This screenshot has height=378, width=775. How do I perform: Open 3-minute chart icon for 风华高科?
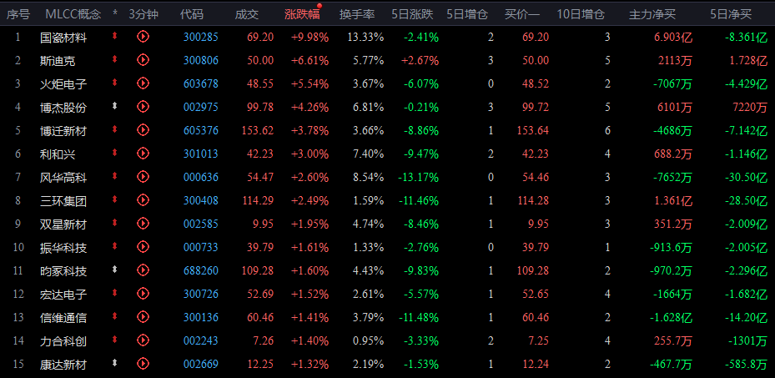pos(143,176)
